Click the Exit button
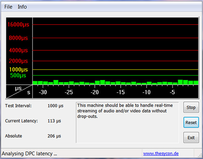This screenshot has width=203, height=159. pyautogui.click(x=191, y=137)
